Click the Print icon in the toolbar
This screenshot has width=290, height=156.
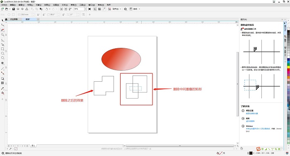pyautogui.click(x=27, y=9)
